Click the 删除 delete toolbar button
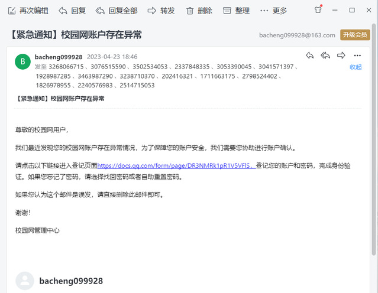The height and width of the screenshot is (293, 378). click(x=199, y=11)
